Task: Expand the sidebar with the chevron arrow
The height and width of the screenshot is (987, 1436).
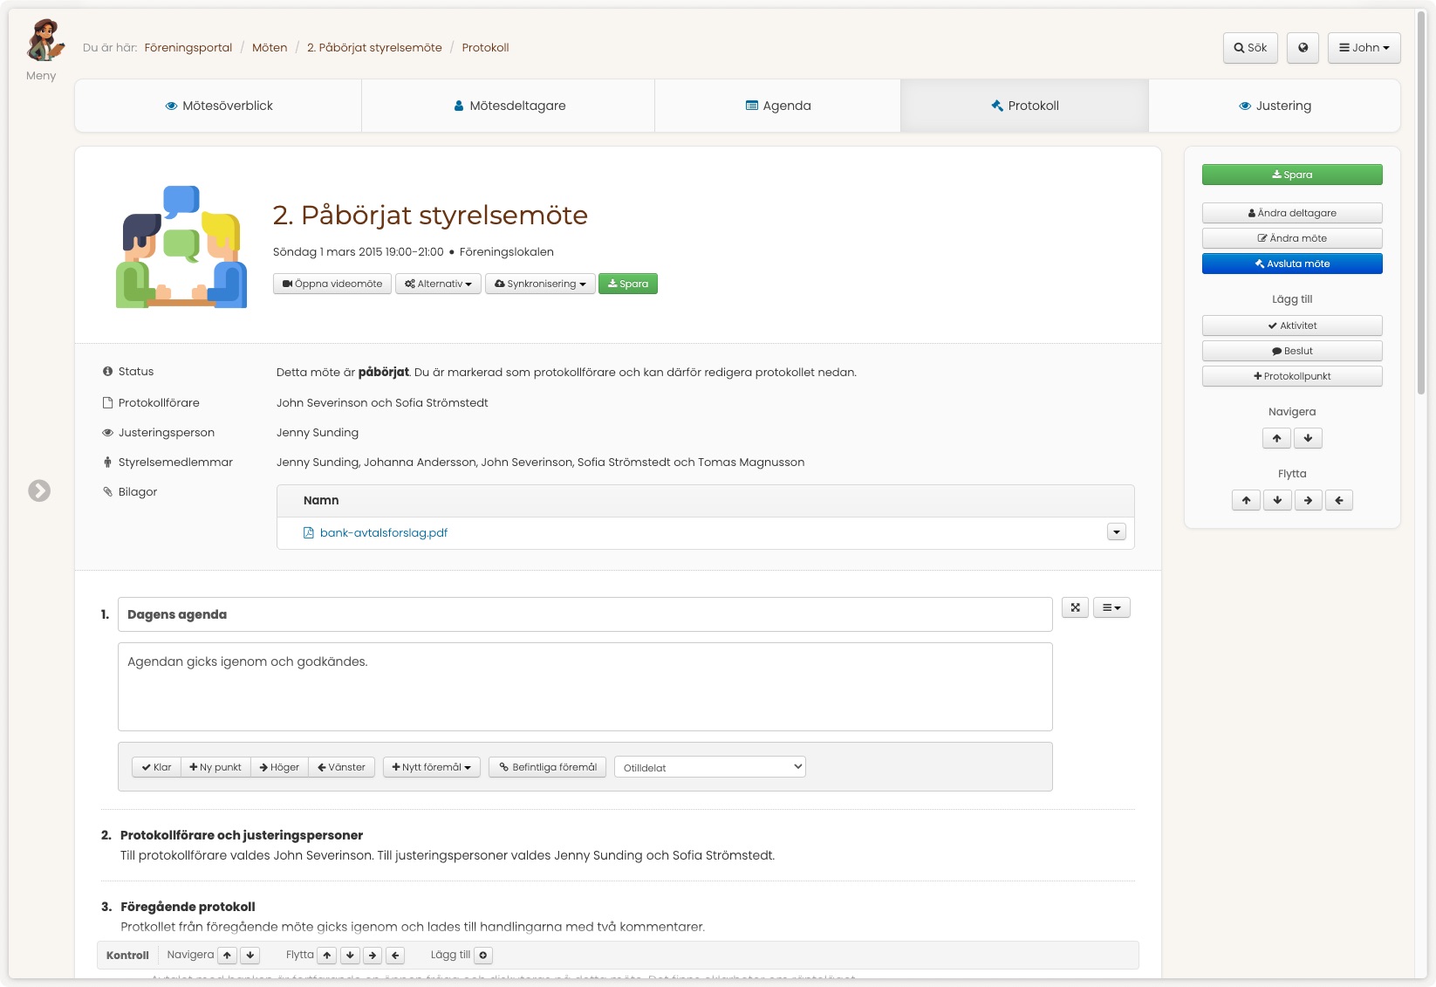Action: pos(39,491)
